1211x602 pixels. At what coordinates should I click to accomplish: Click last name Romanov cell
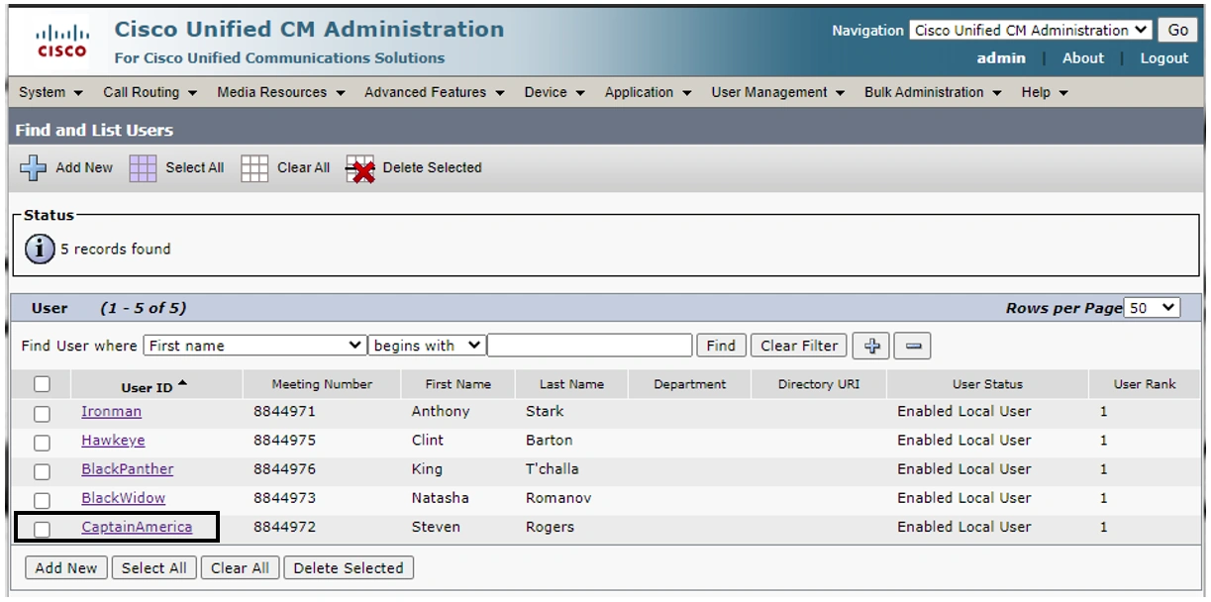[557, 497]
